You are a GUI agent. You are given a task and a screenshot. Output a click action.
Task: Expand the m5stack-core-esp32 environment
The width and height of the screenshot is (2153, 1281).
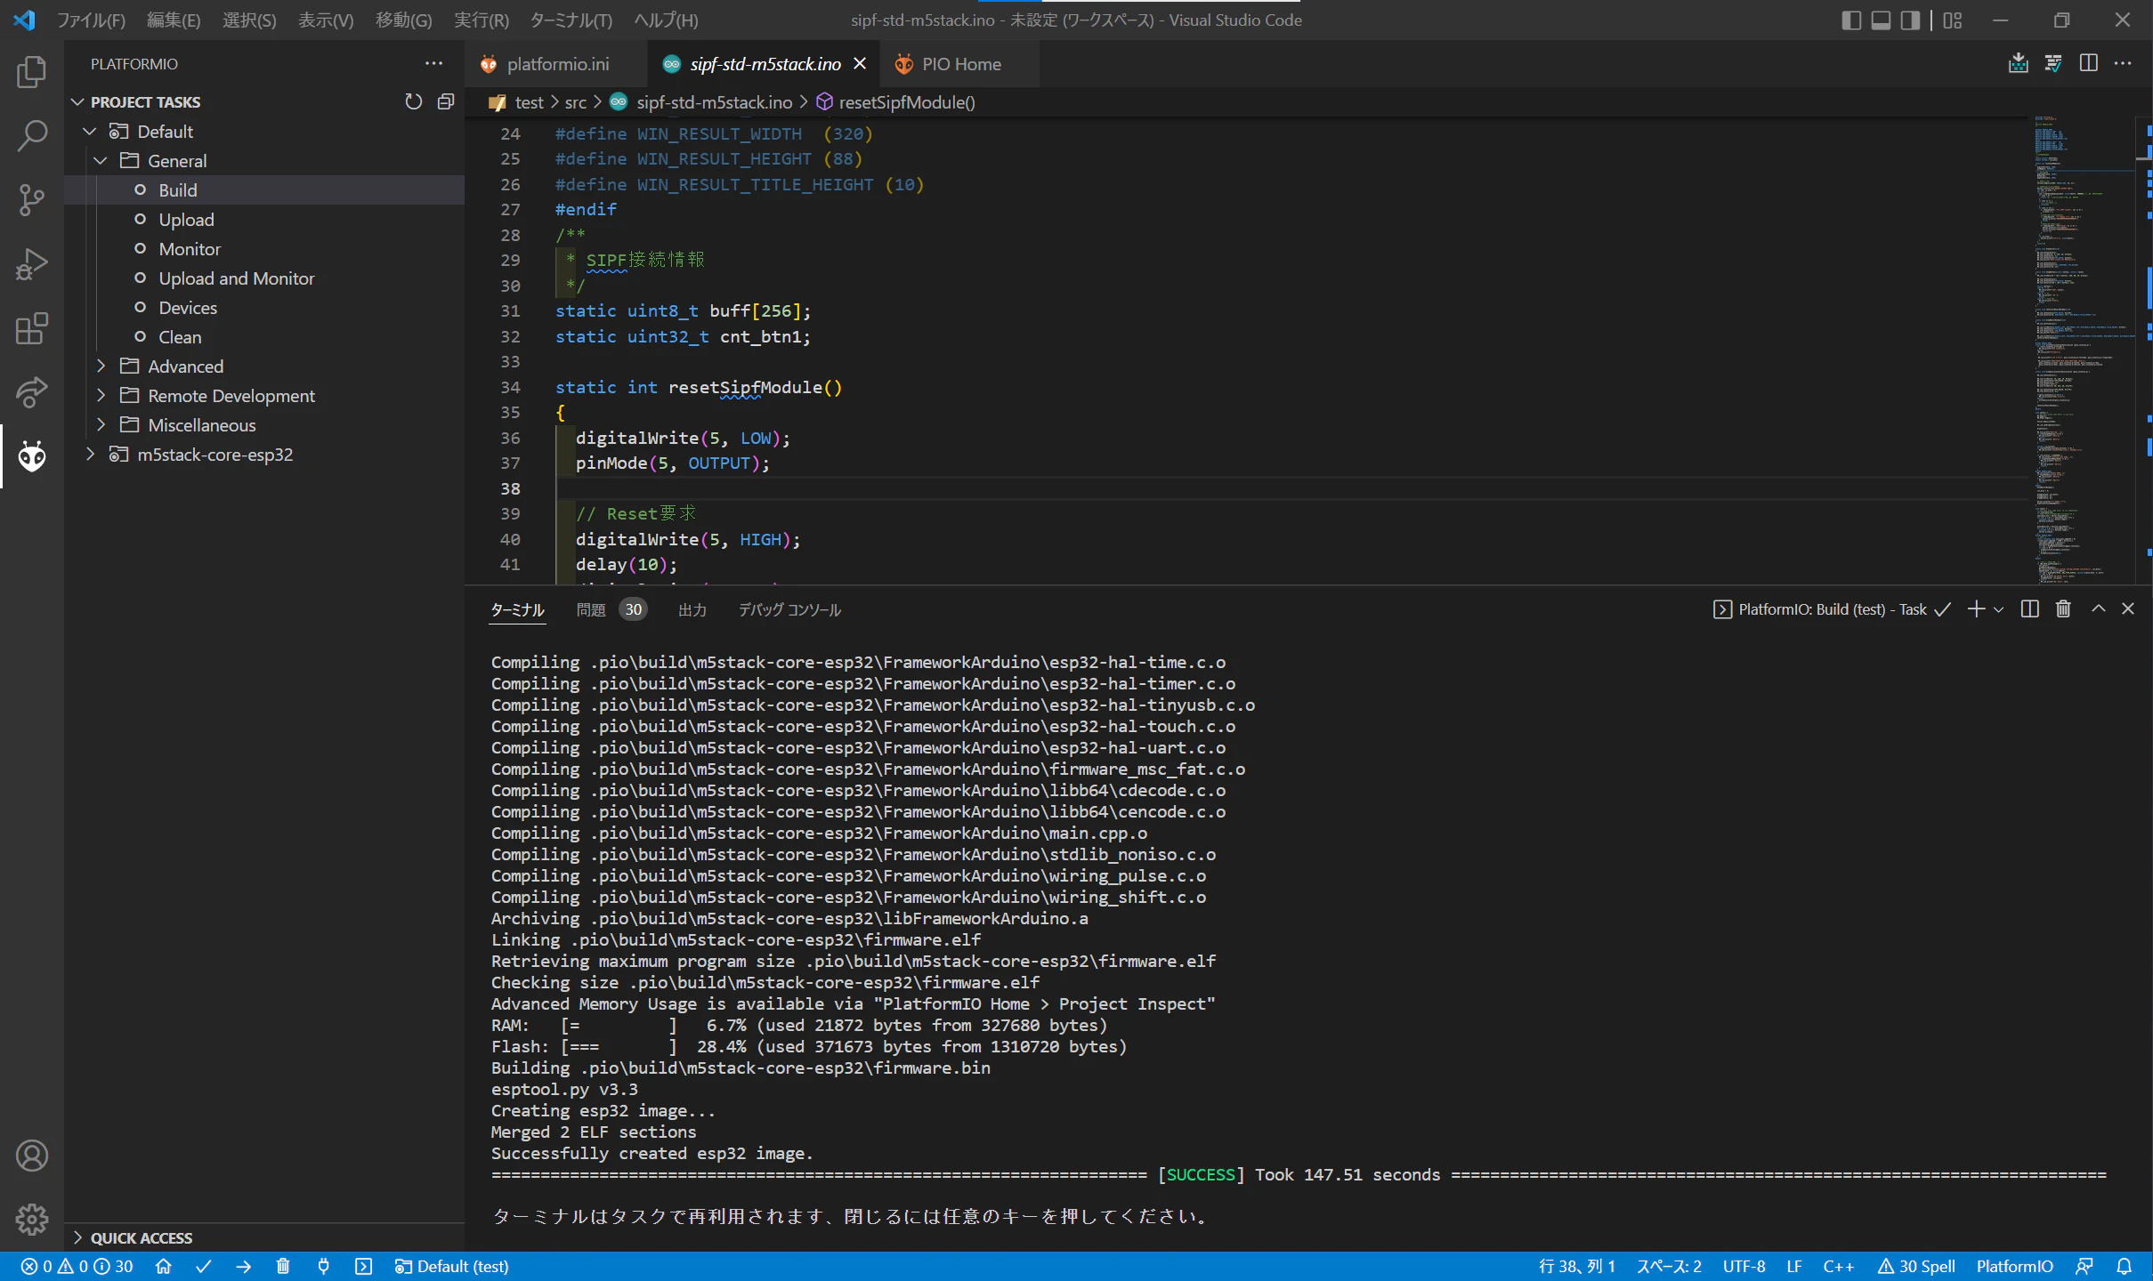click(x=90, y=454)
